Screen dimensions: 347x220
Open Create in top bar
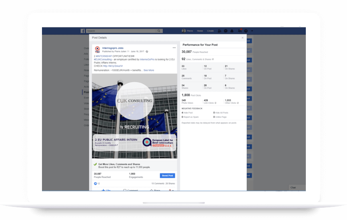[210, 31]
